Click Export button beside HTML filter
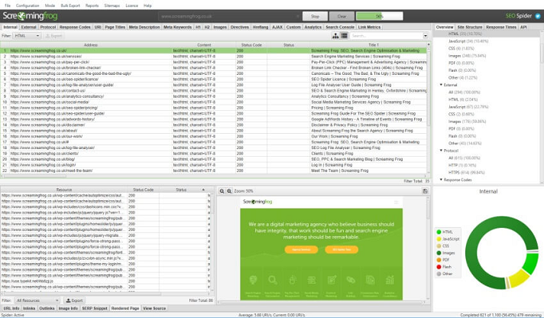Image resolution: width=544 pixels, height=318 pixels. (54, 36)
